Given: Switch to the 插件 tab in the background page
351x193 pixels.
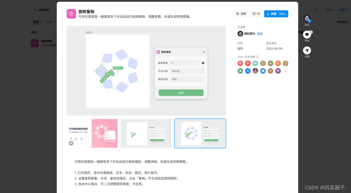Looking at the screenshot, I should click(344, 10).
